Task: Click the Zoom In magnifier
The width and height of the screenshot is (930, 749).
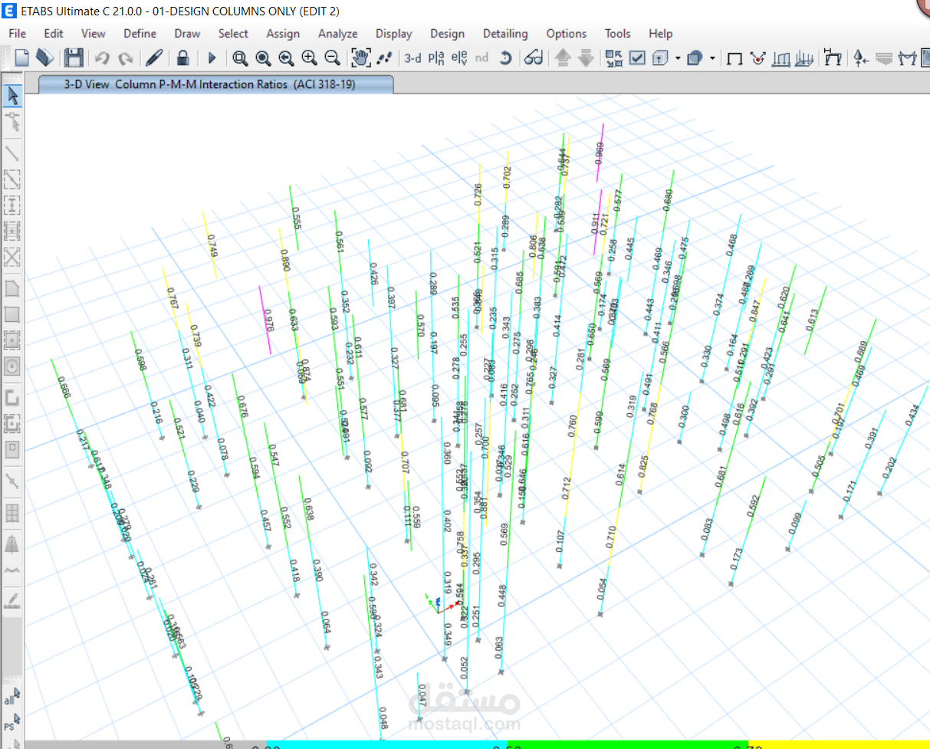Action: pyautogui.click(x=309, y=57)
